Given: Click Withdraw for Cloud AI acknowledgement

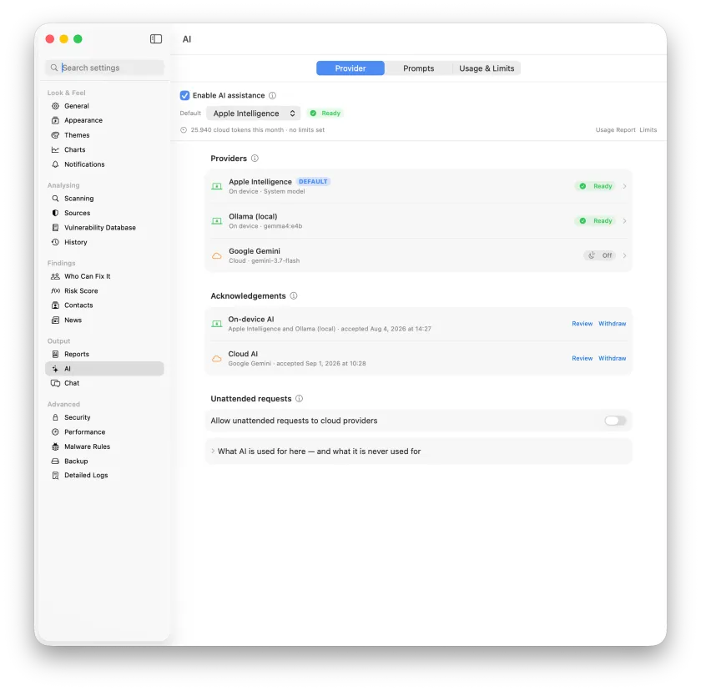Looking at the screenshot, I should click(x=612, y=359).
